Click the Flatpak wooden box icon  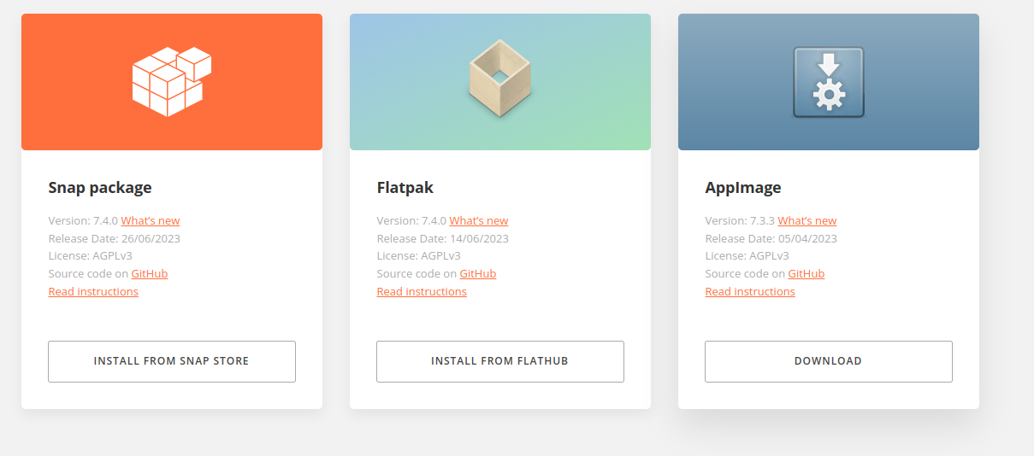(500, 82)
